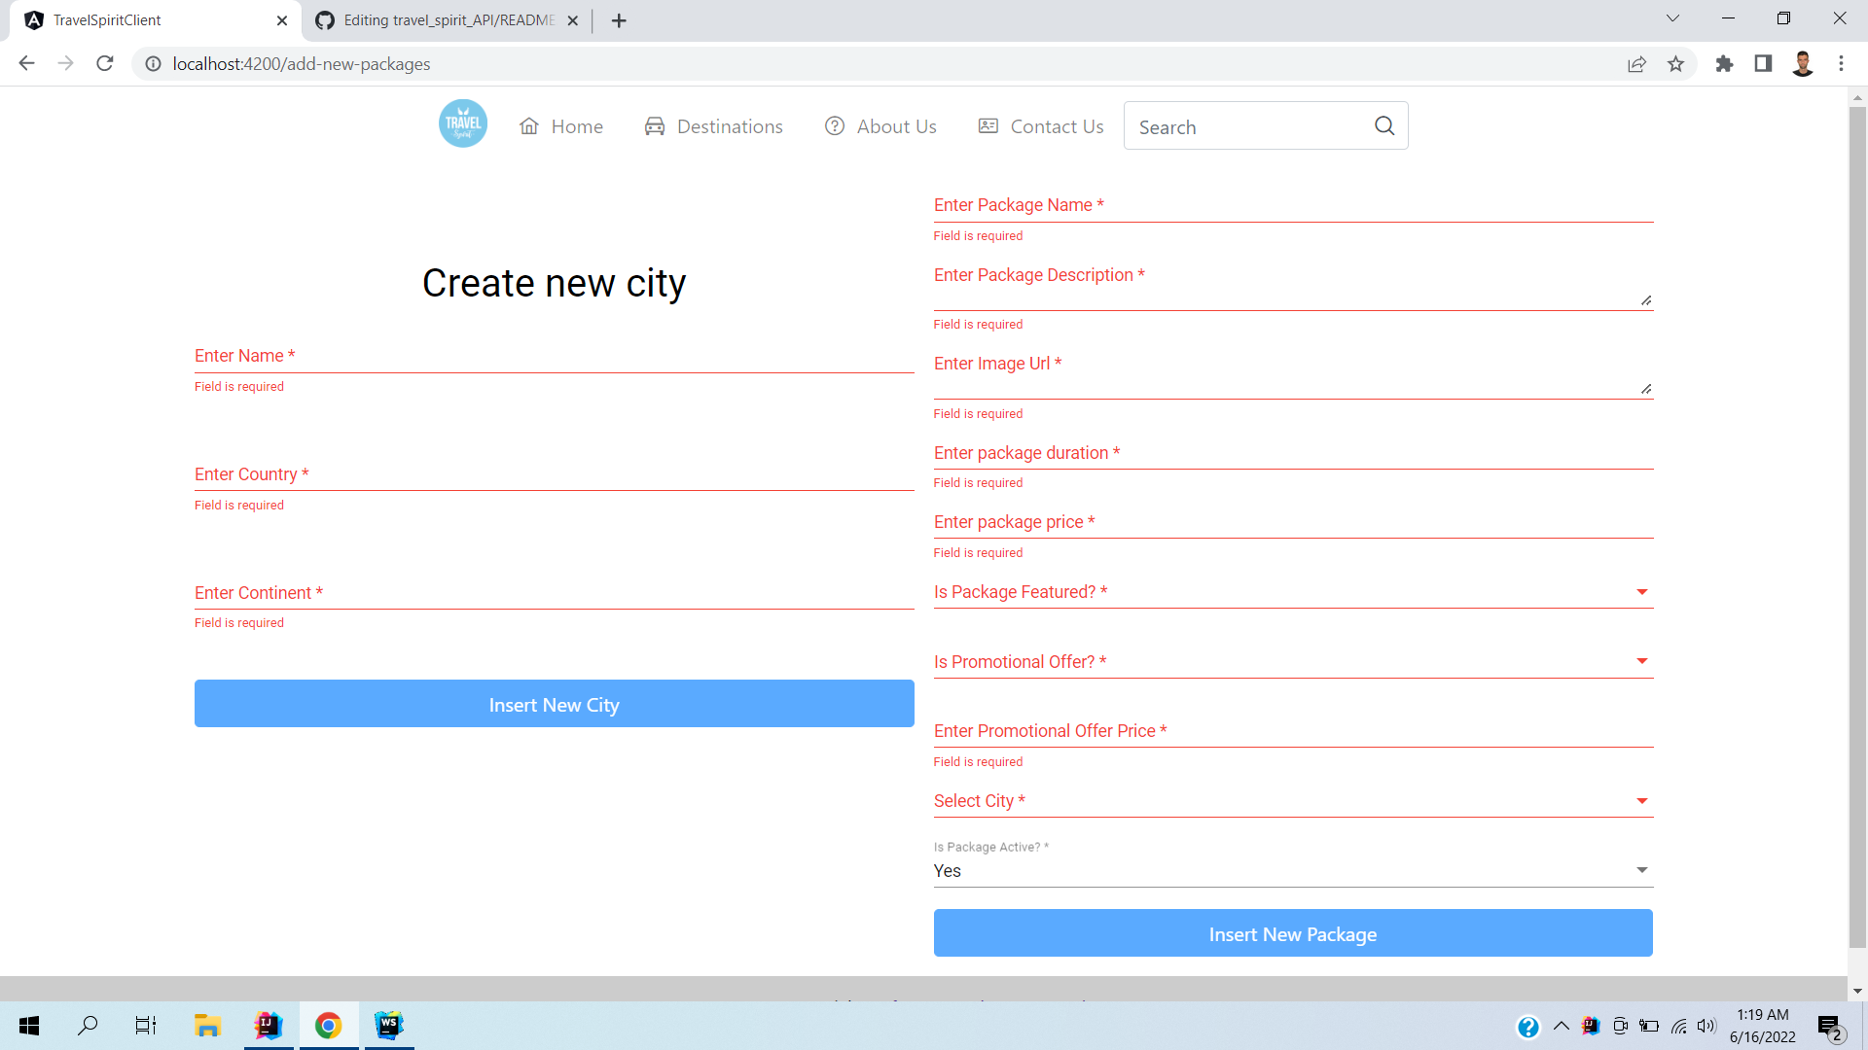The width and height of the screenshot is (1868, 1050).
Task: Open Windows Start menu
Action: 29,1025
